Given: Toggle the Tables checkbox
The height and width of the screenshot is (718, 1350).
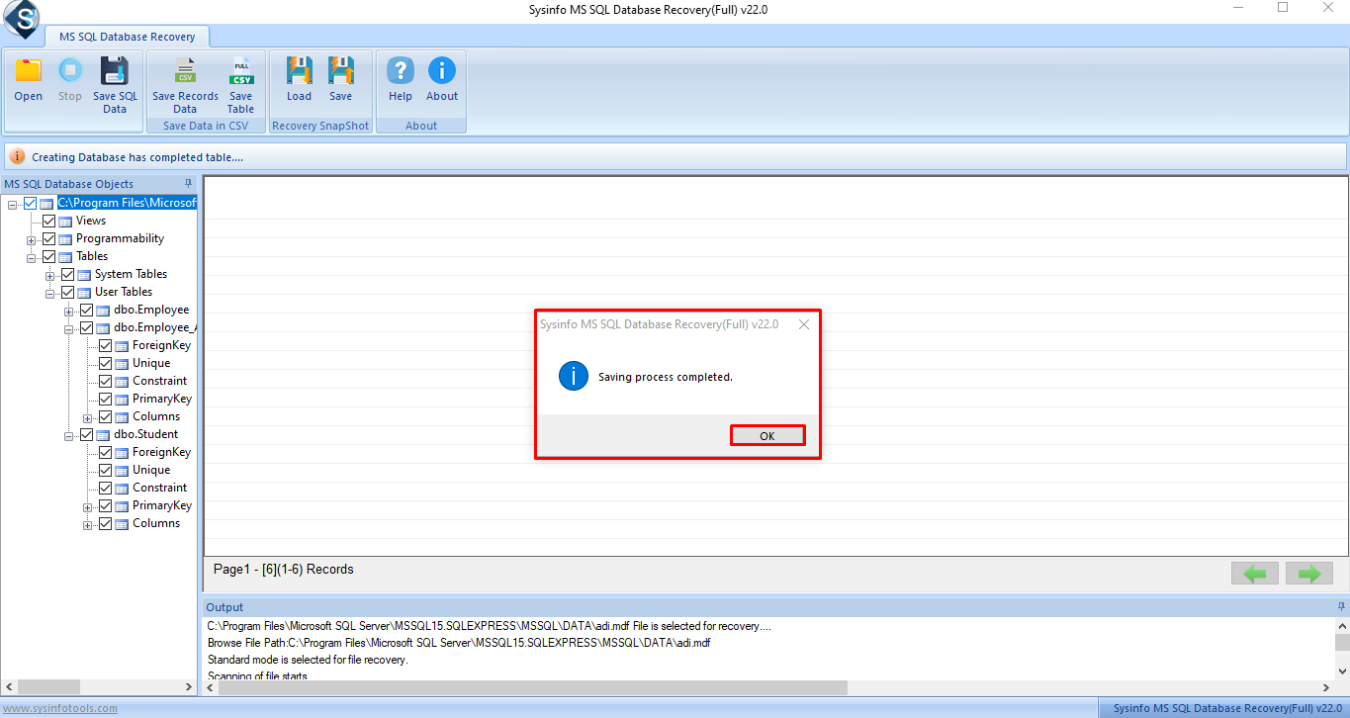Looking at the screenshot, I should click(48, 256).
